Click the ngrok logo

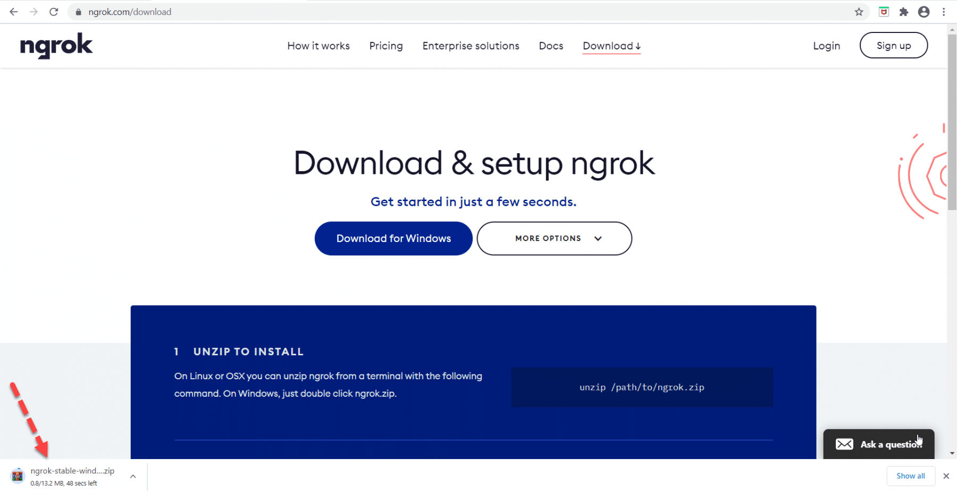56,46
